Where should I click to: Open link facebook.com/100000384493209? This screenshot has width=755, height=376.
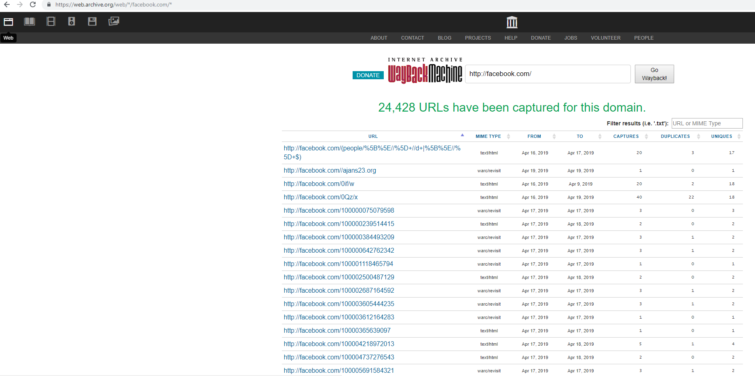(x=339, y=237)
